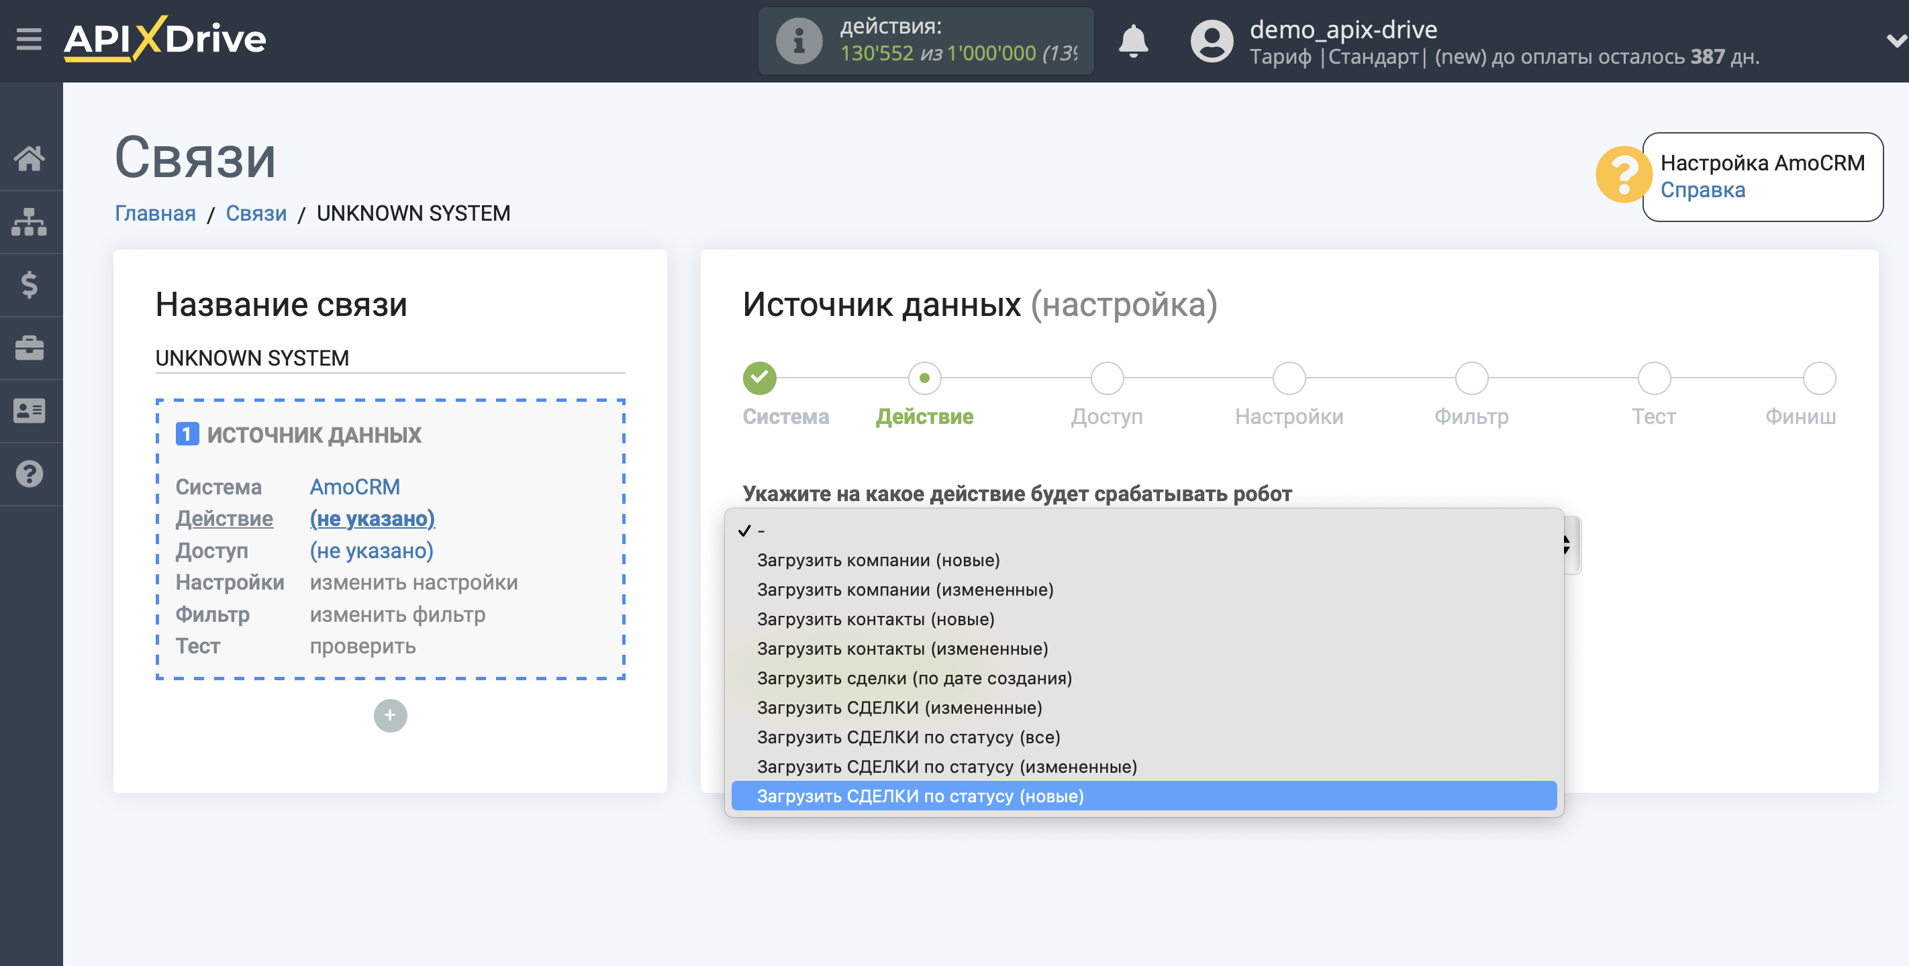
Task: Open billing dollar icon in sidebar
Action: point(30,284)
